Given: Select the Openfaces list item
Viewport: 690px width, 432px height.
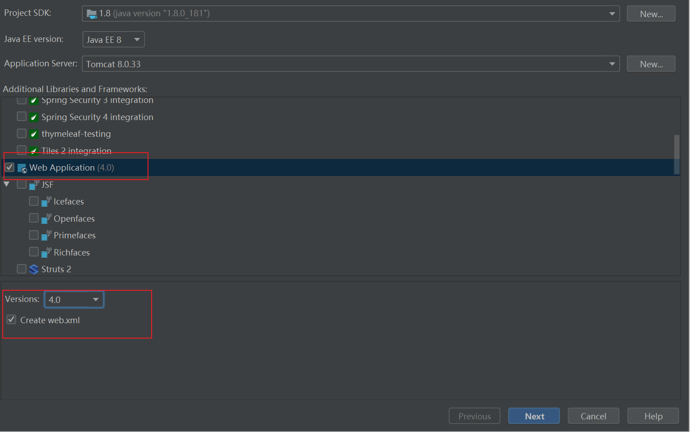Looking at the screenshot, I should click(74, 218).
